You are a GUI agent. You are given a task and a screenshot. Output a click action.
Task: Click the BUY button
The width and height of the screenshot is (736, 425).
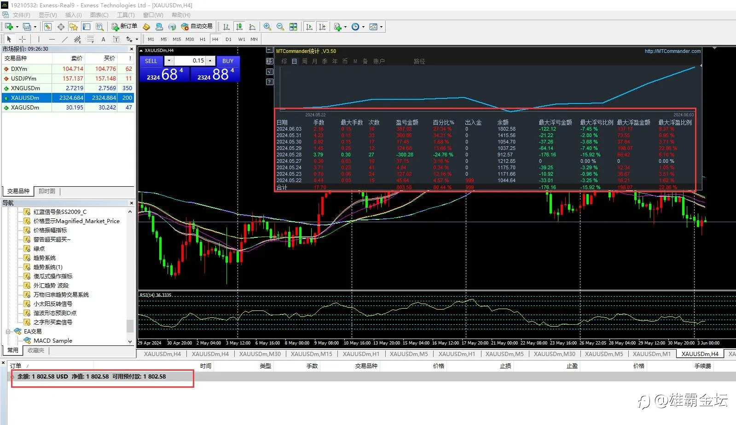[228, 61]
